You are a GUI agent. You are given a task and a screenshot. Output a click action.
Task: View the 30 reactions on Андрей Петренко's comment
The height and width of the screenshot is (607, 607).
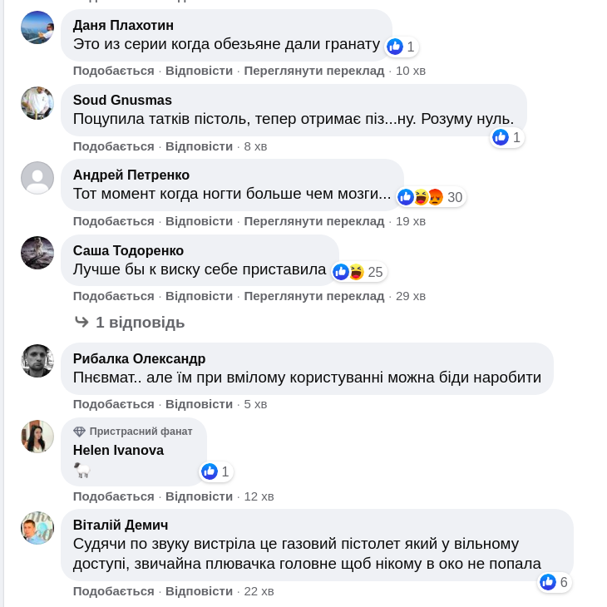pyautogui.click(x=431, y=197)
